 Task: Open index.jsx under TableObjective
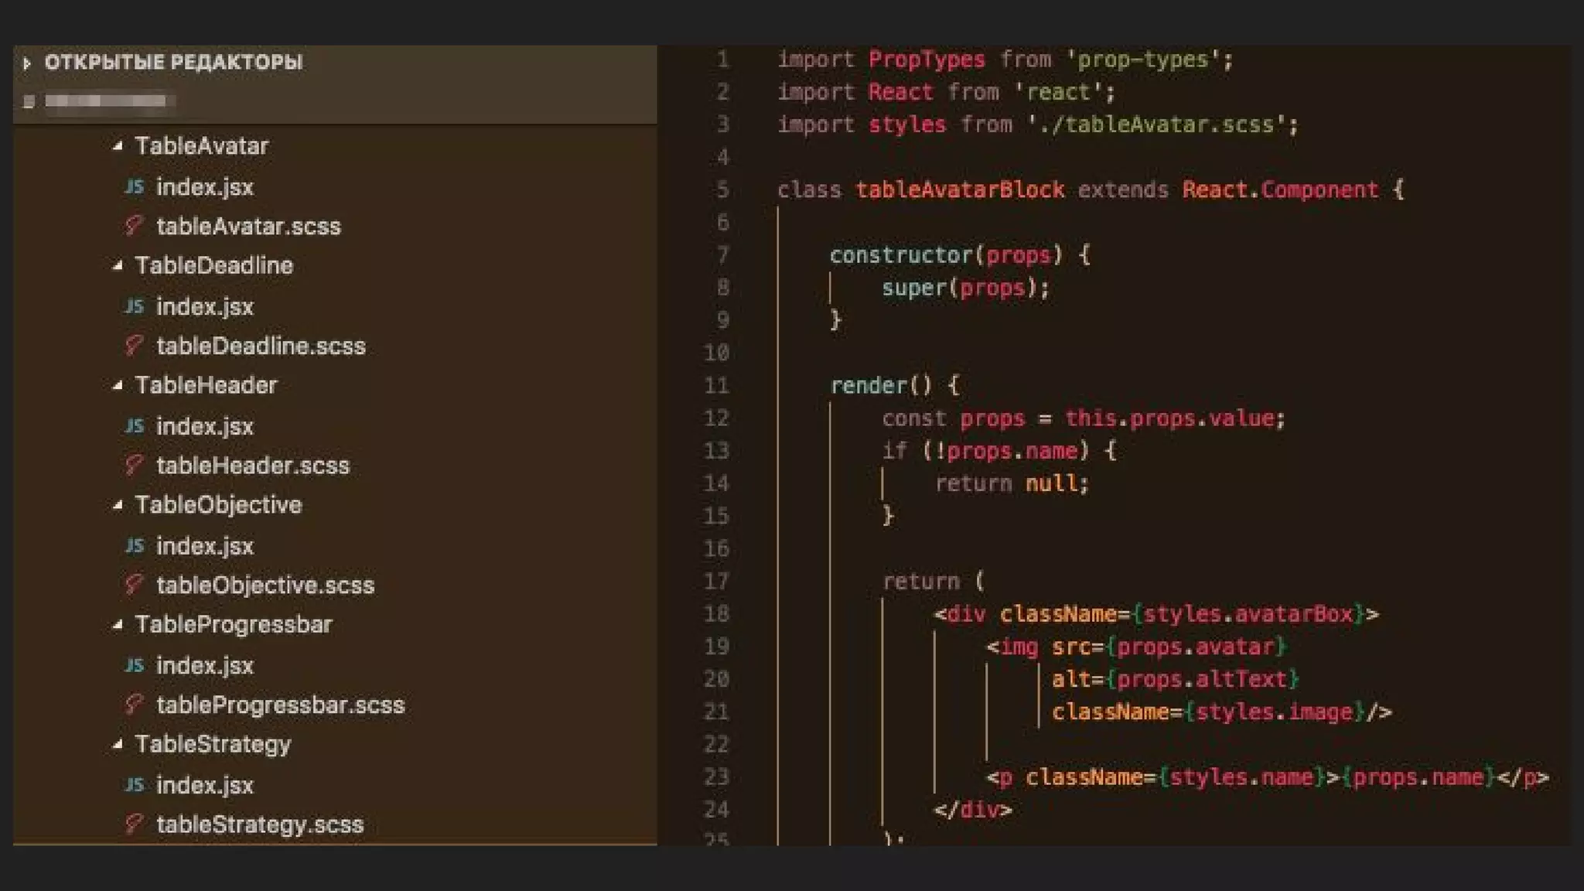click(204, 546)
